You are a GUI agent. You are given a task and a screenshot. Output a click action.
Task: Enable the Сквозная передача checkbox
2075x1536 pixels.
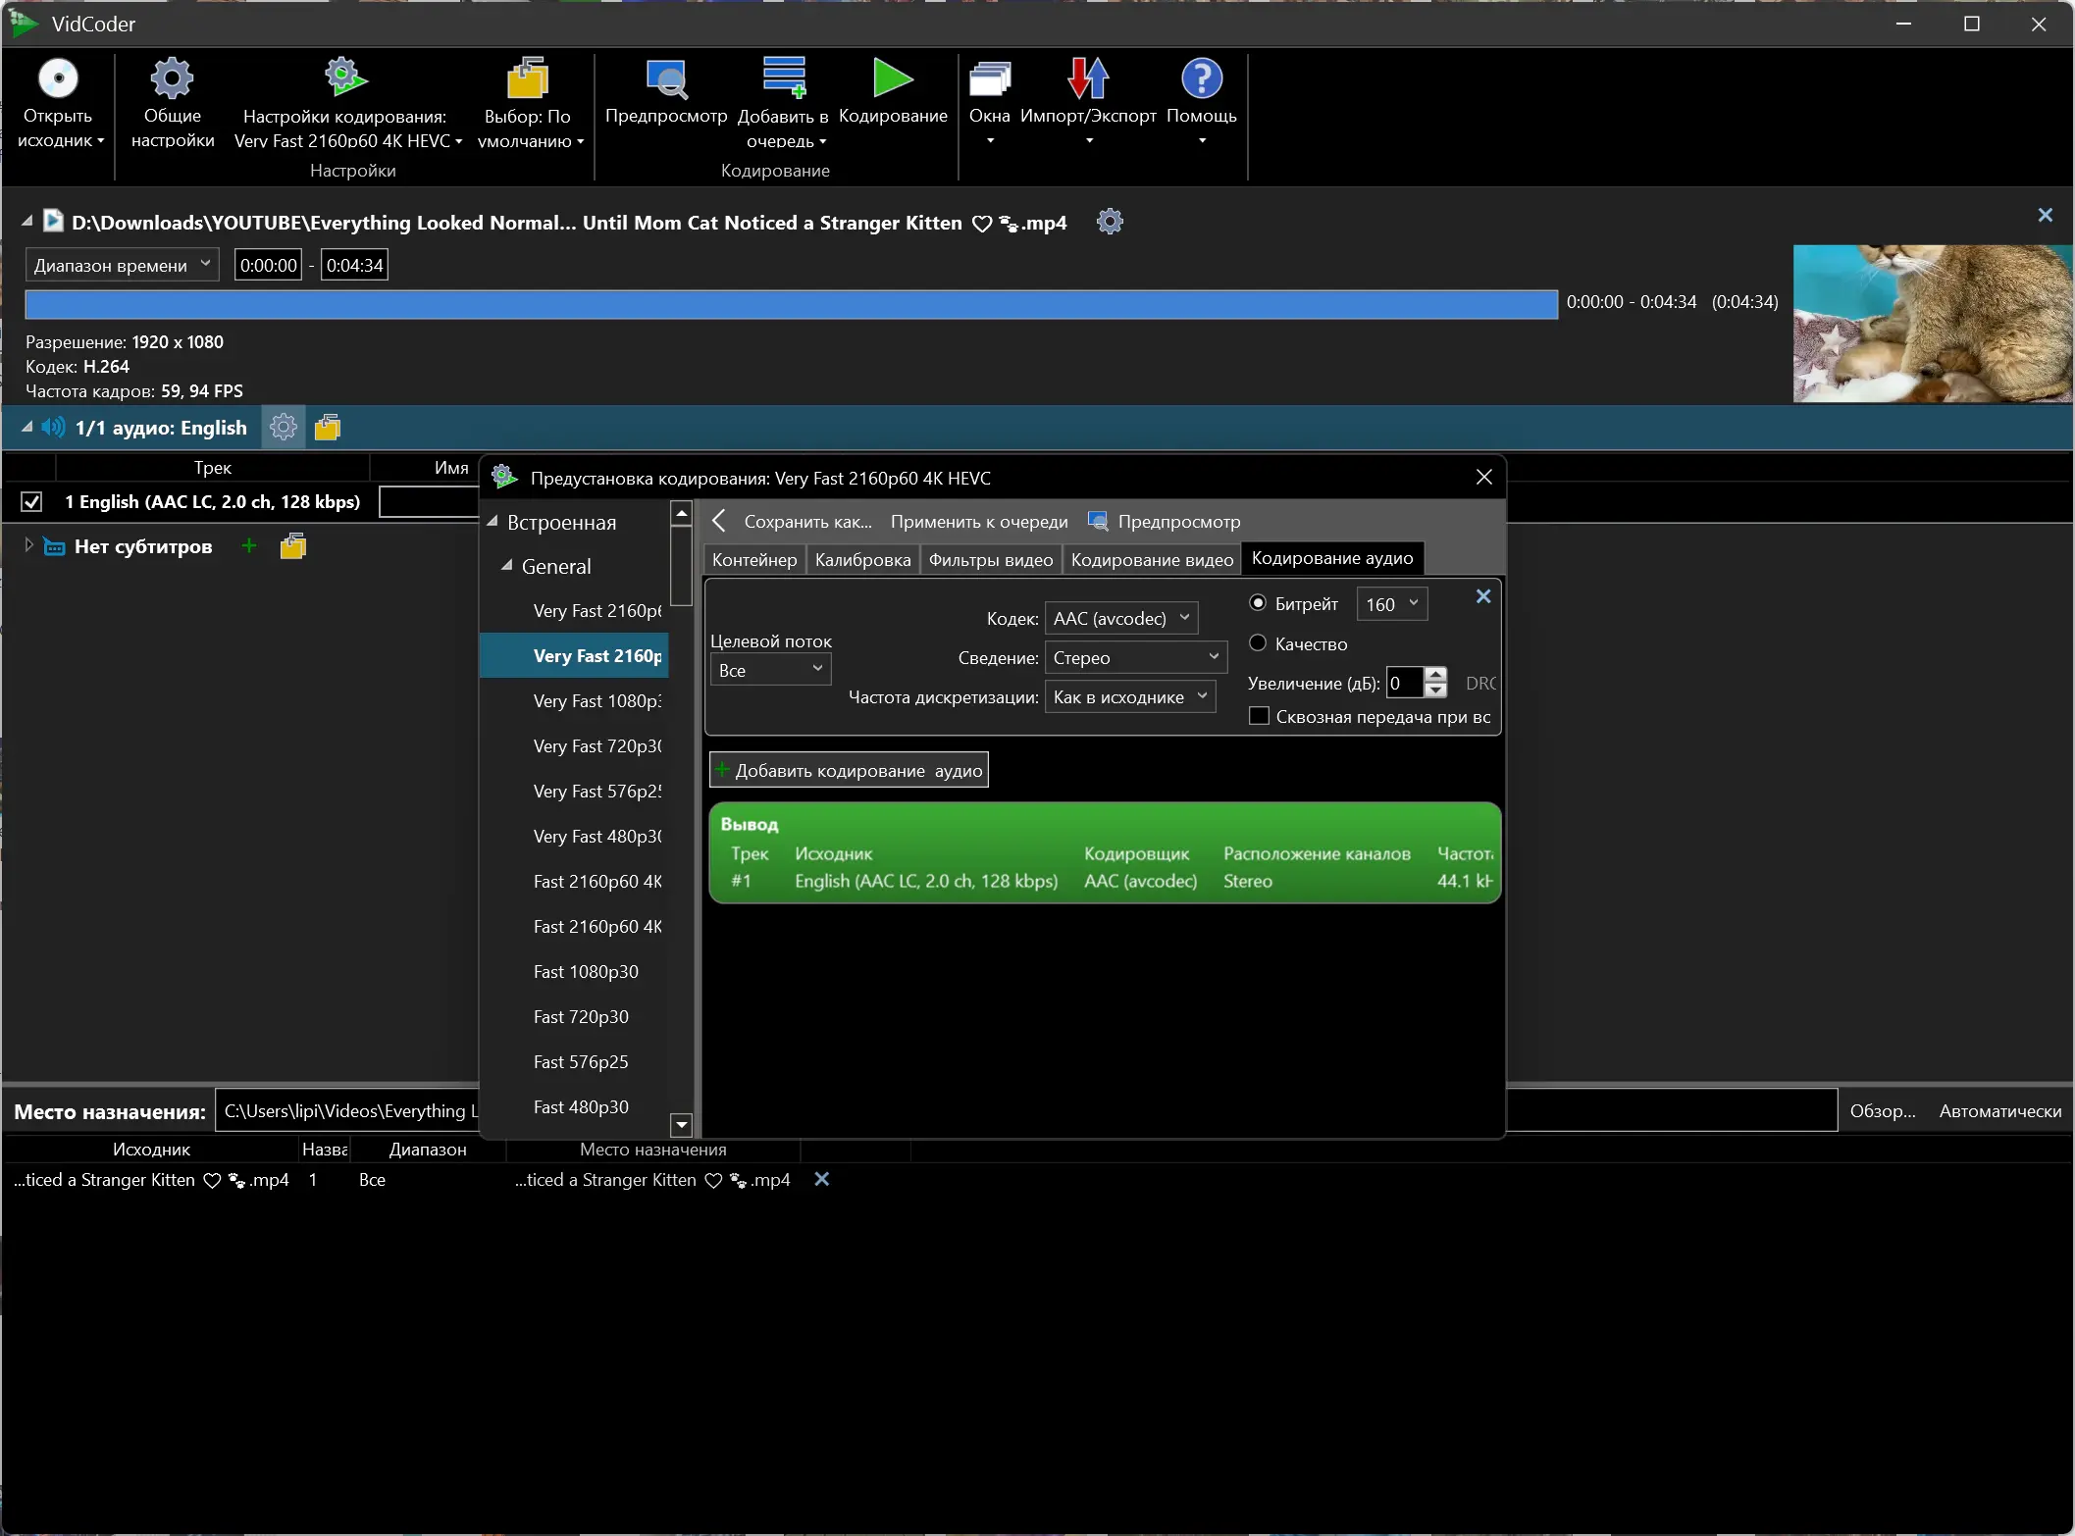[x=1259, y=716]
